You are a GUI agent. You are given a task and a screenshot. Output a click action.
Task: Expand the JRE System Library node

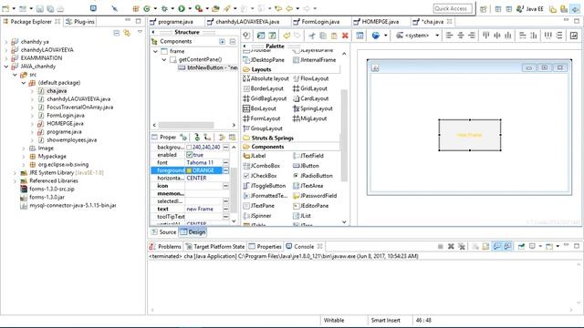[15, 172]
